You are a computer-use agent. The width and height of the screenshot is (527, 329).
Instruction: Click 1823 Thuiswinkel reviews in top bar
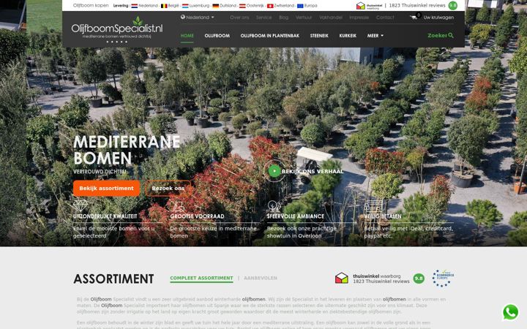[x=417, y=5]
